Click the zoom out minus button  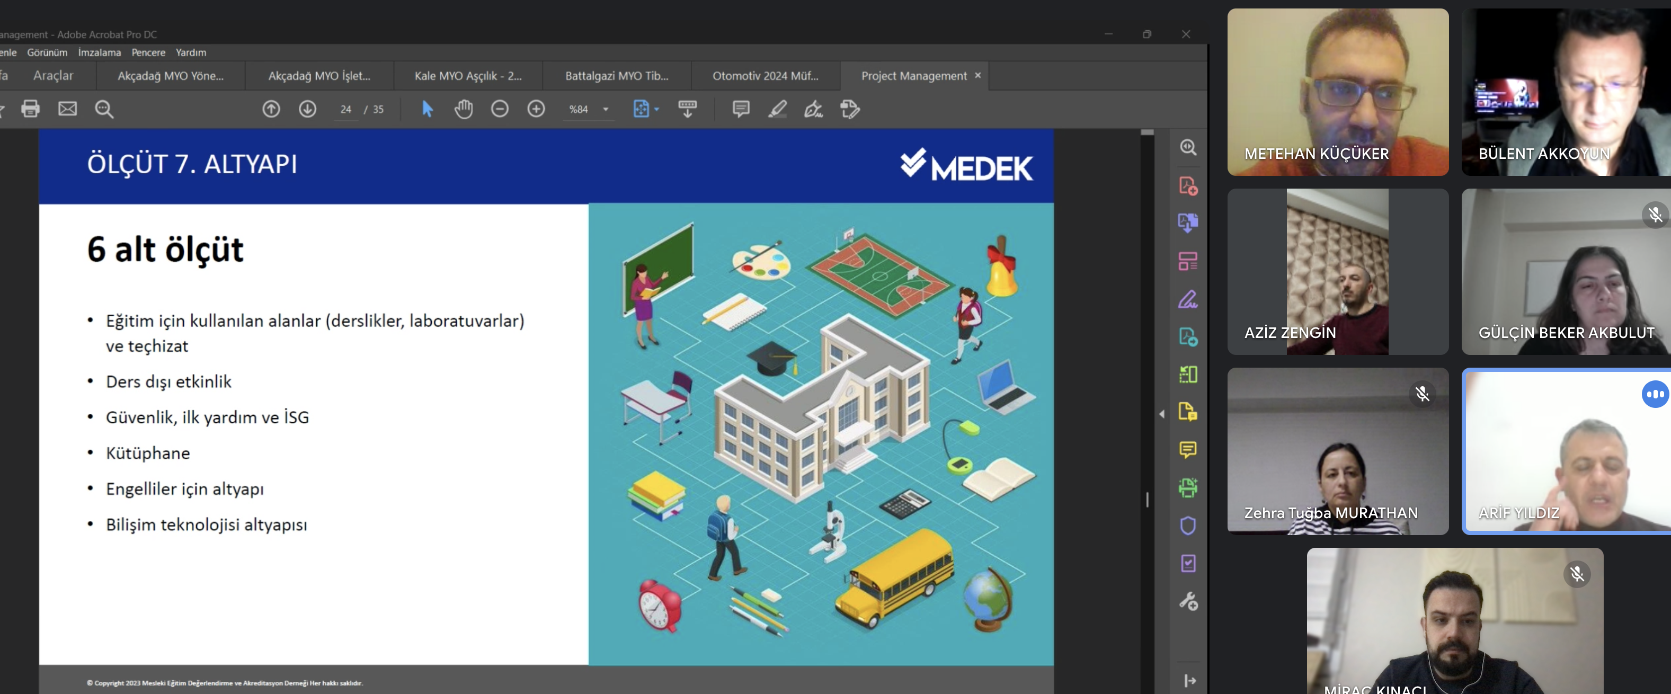tap(500, 109)
